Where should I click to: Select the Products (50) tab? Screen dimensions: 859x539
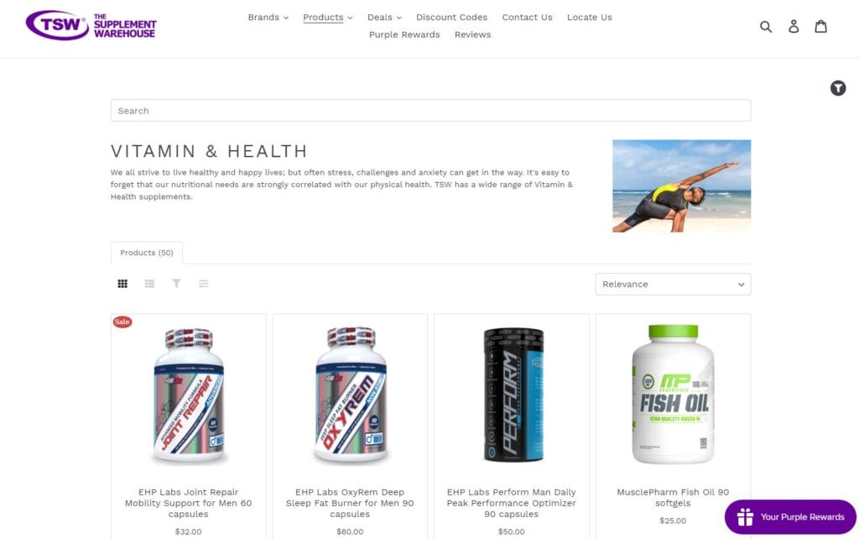coord(147,253)
